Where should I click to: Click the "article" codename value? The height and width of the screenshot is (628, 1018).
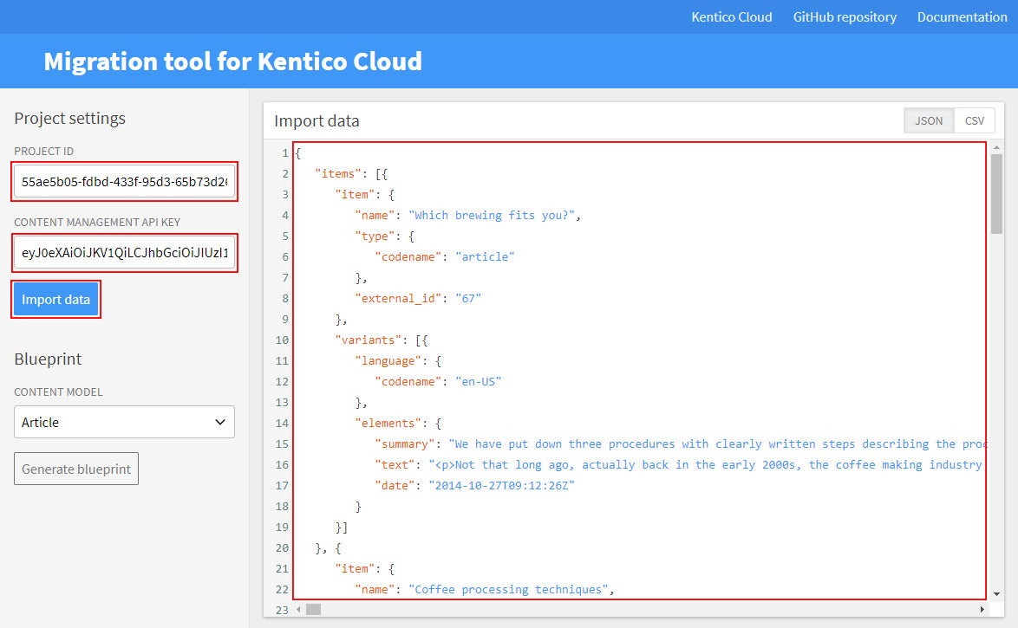point(485,257)
